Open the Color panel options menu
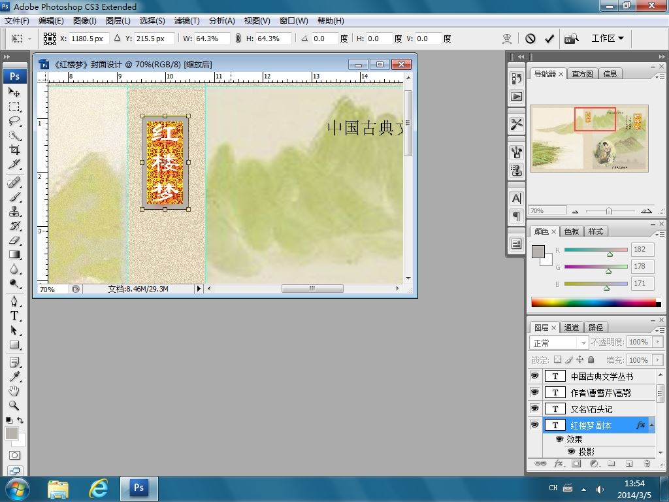 pos(660,234)
